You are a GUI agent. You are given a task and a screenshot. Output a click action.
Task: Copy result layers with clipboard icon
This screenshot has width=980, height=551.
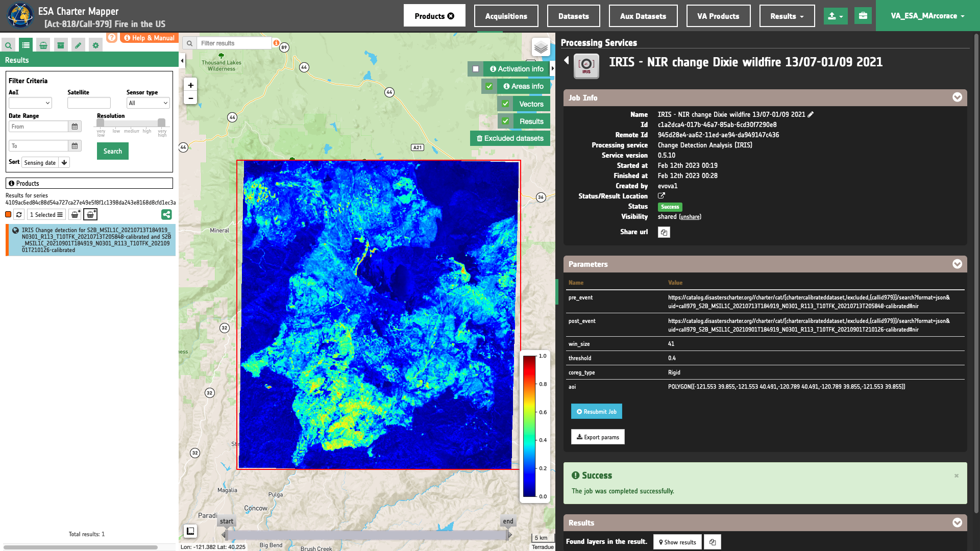713,542
